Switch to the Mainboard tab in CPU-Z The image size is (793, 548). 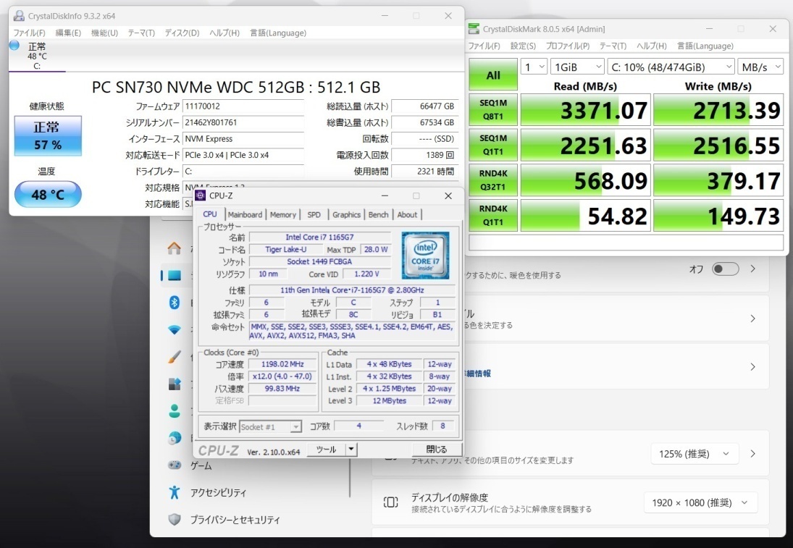coord(245,214)
